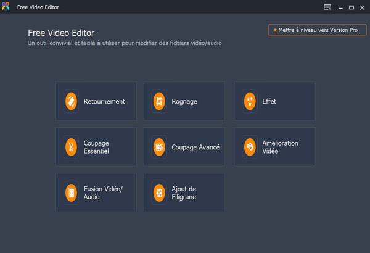Click the Free Video Editor heading
The height and width of the screenshot is (253, 370).
coord(61,33)
